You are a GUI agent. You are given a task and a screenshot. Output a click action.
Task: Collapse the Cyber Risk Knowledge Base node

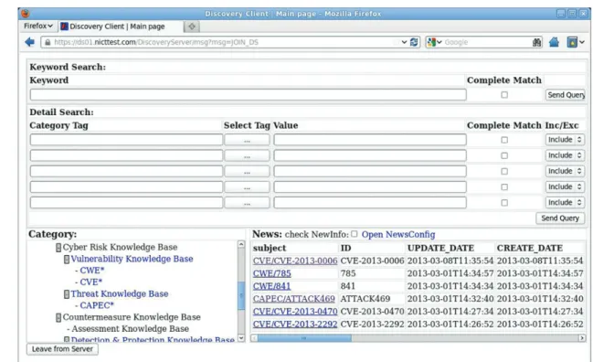click(x=58, y=248)
